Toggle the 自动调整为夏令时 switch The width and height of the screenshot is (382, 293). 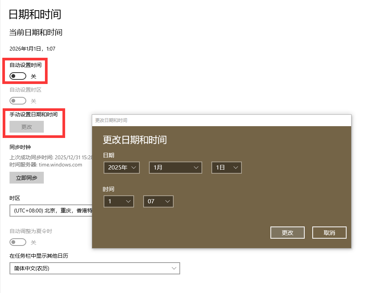coord(18,242)
